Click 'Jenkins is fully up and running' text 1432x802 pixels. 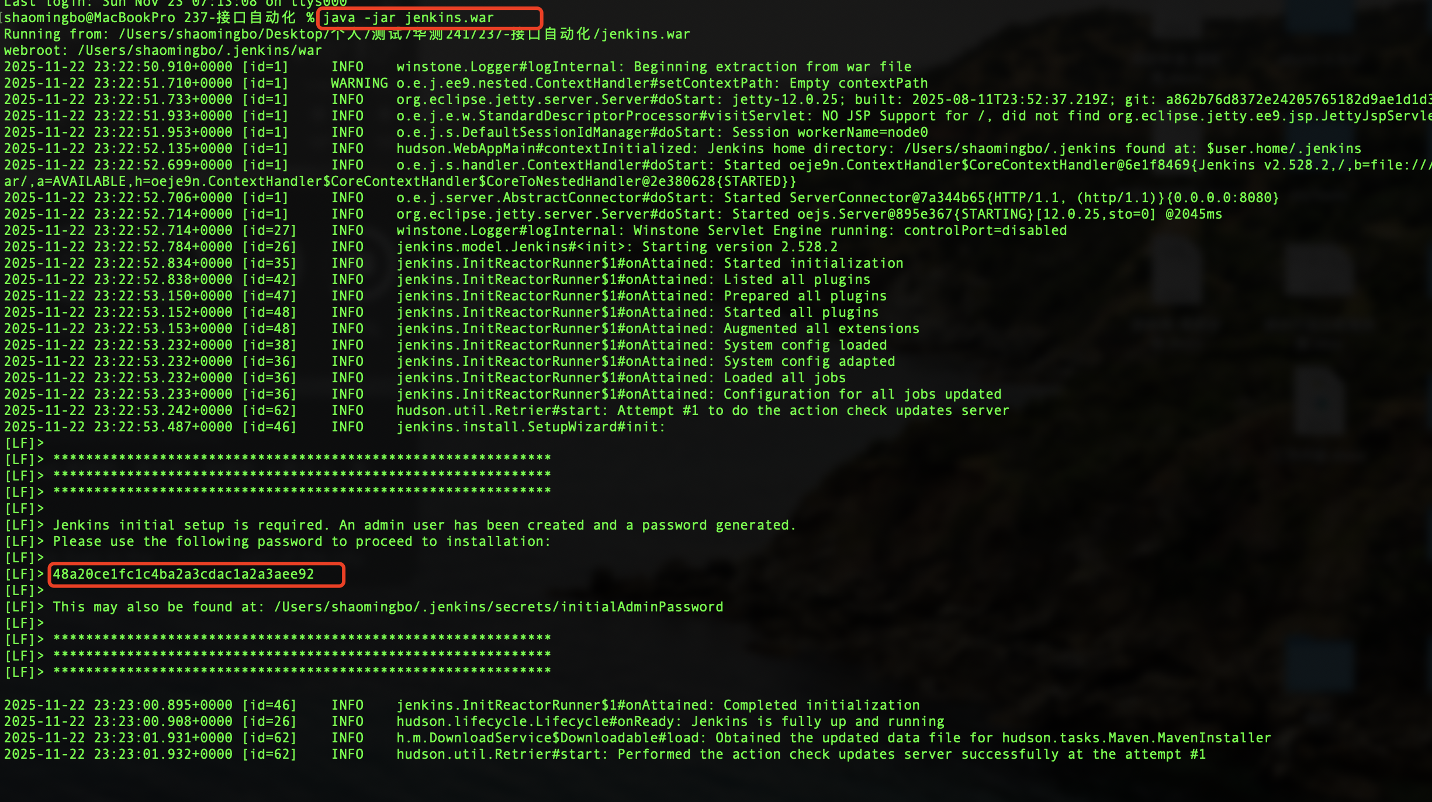[818, 722]
